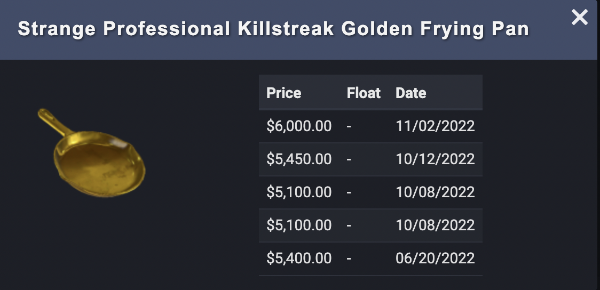Select the $6,000.00 price entry
Viewport: 600px width, 290px height.
(x=299, y=126)
